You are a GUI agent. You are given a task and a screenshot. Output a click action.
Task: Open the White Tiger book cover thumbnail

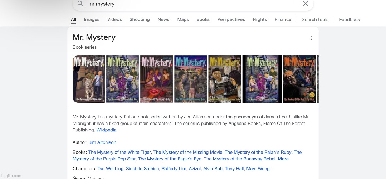[89, 79]
